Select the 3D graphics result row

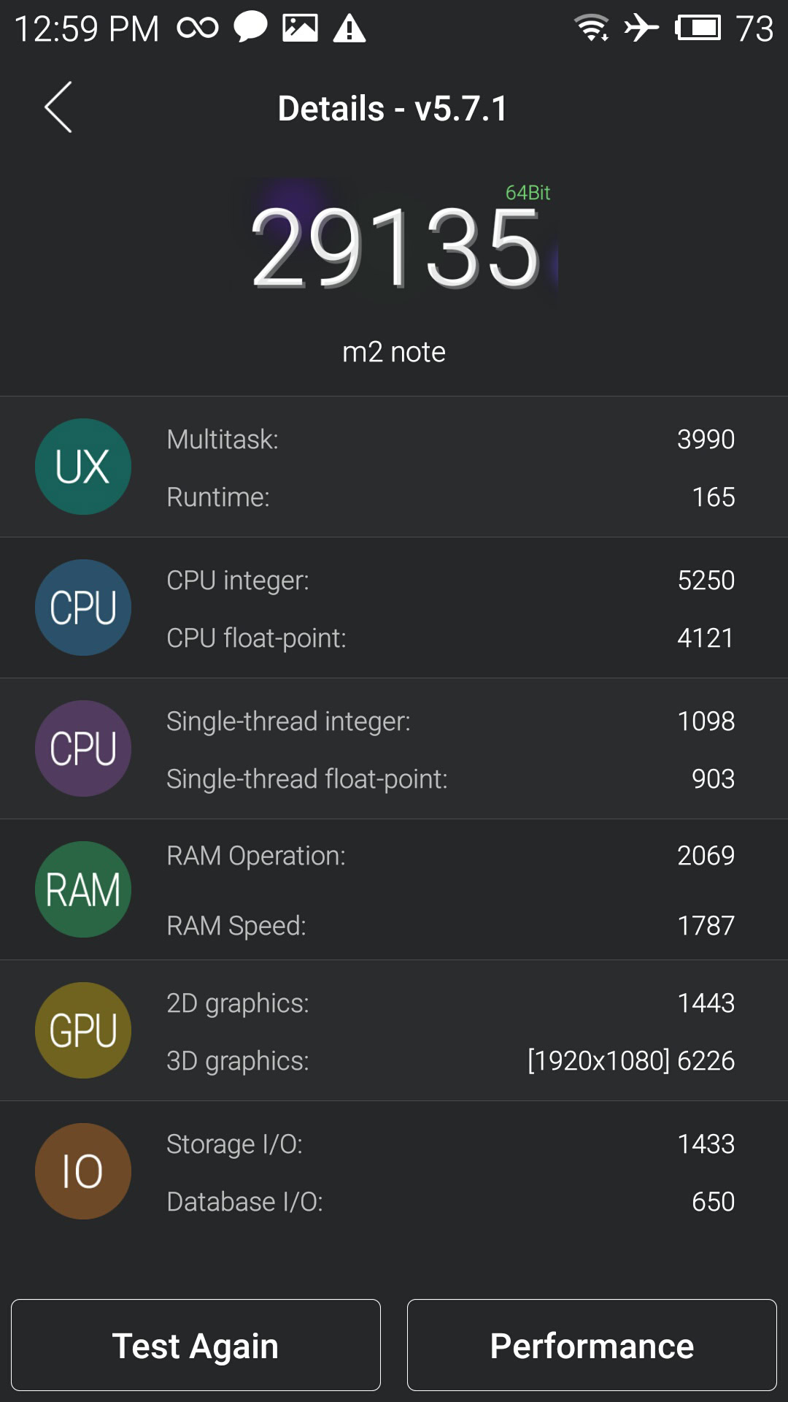click(450, 1061)
